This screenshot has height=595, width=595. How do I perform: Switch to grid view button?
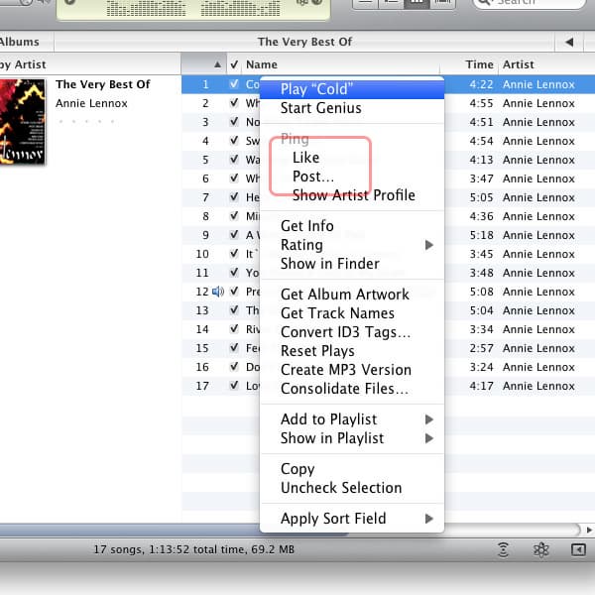click(x=416, y=2)
